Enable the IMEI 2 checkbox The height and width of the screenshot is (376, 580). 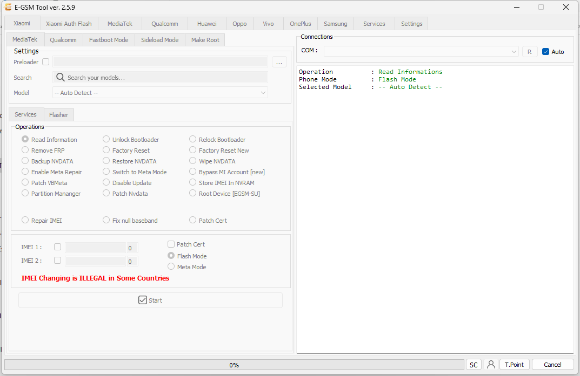[x=57, y=260]
